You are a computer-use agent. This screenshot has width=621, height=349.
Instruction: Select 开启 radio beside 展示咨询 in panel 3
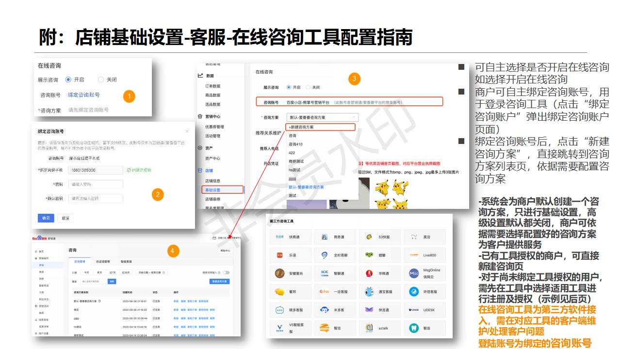click(289, 87)
